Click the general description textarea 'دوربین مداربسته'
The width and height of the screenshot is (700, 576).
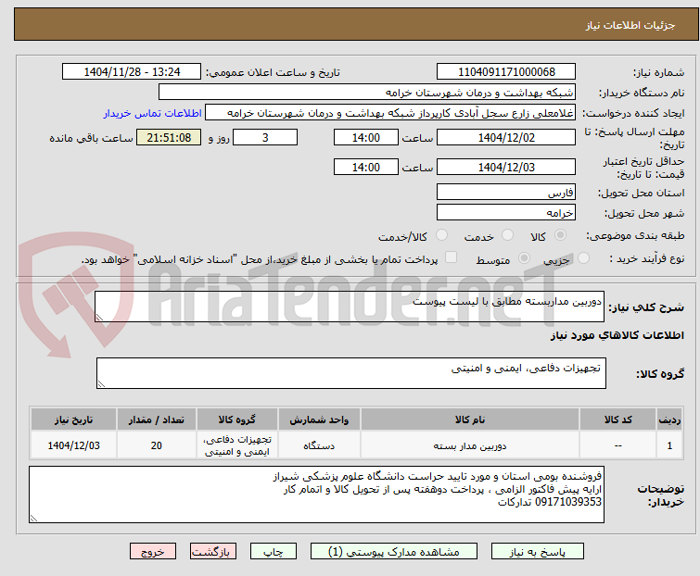click(x=350, y=307)
